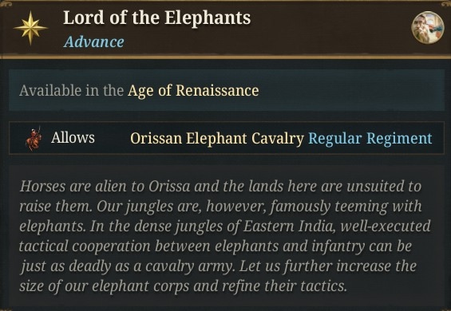Image resolution: width=451 pixels, height=311 pixels.
Task: Click the gold divider line below the header
Action: pos(225,57)
